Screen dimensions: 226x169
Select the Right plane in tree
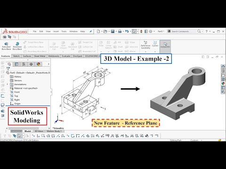(15, 100)
